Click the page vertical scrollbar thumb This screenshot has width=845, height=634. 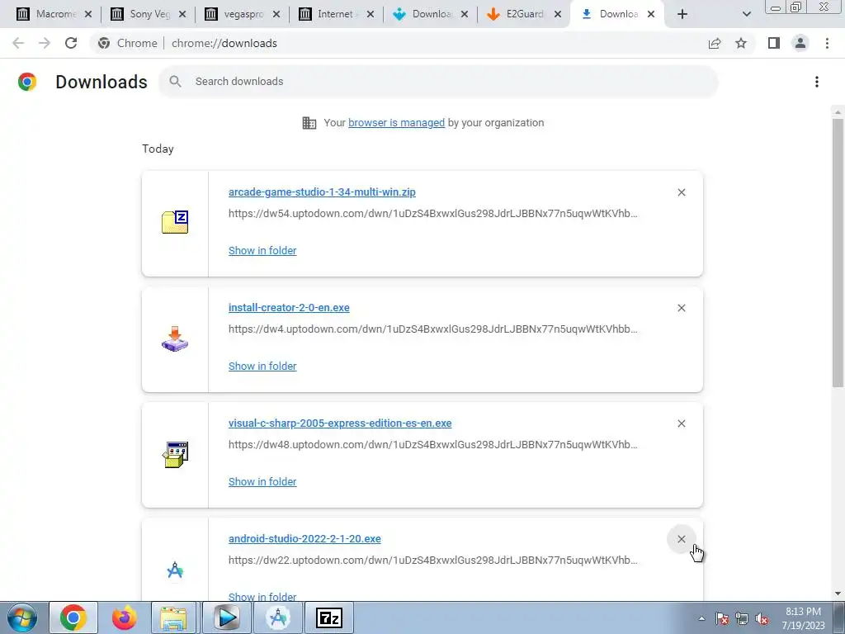(838, 253)
